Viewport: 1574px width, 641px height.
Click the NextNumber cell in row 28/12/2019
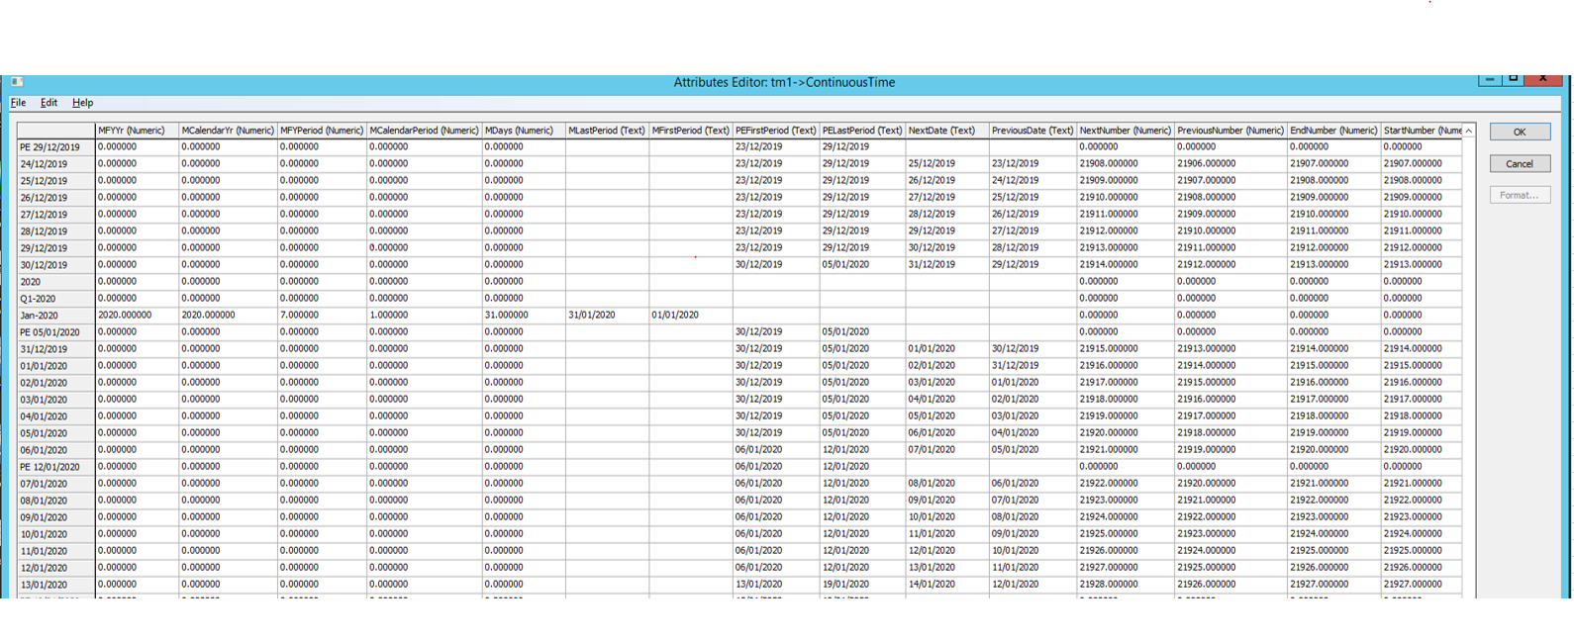click(1126, 230)
